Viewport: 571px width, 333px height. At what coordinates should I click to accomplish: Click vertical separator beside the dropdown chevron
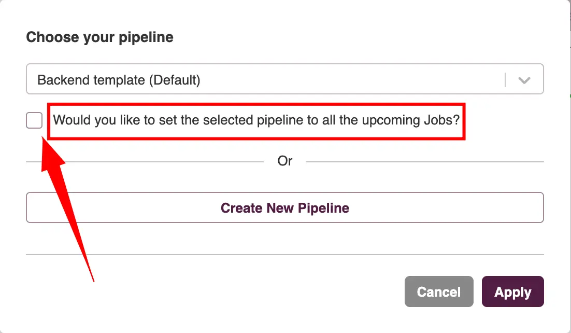tap(505, 80)
